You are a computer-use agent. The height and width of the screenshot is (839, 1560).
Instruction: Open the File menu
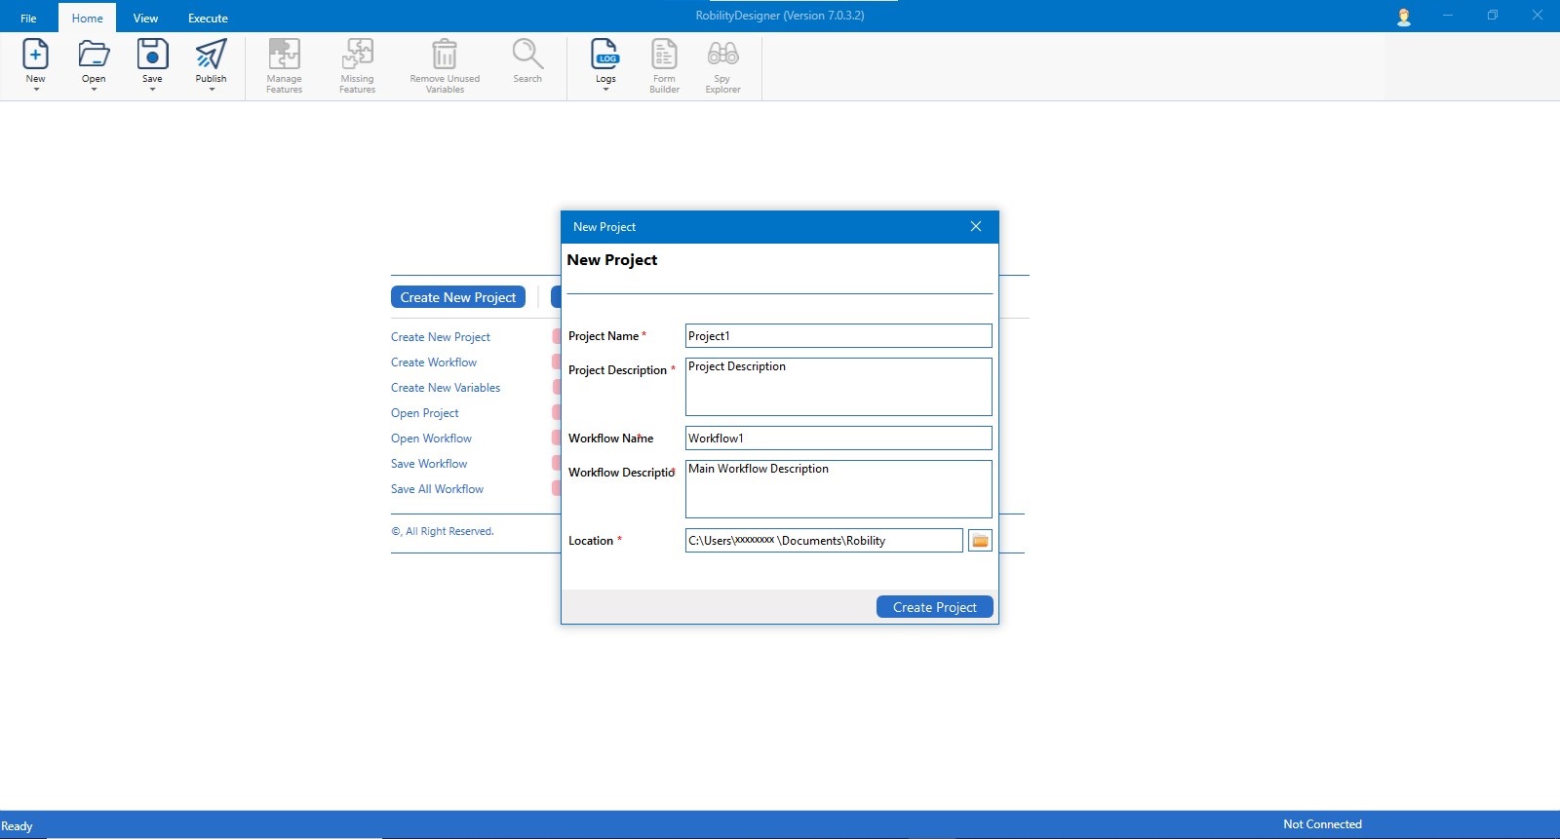click(x=28, y=19)
